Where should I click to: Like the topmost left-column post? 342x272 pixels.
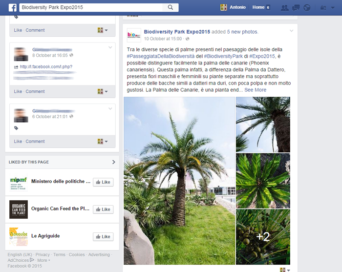18,30
